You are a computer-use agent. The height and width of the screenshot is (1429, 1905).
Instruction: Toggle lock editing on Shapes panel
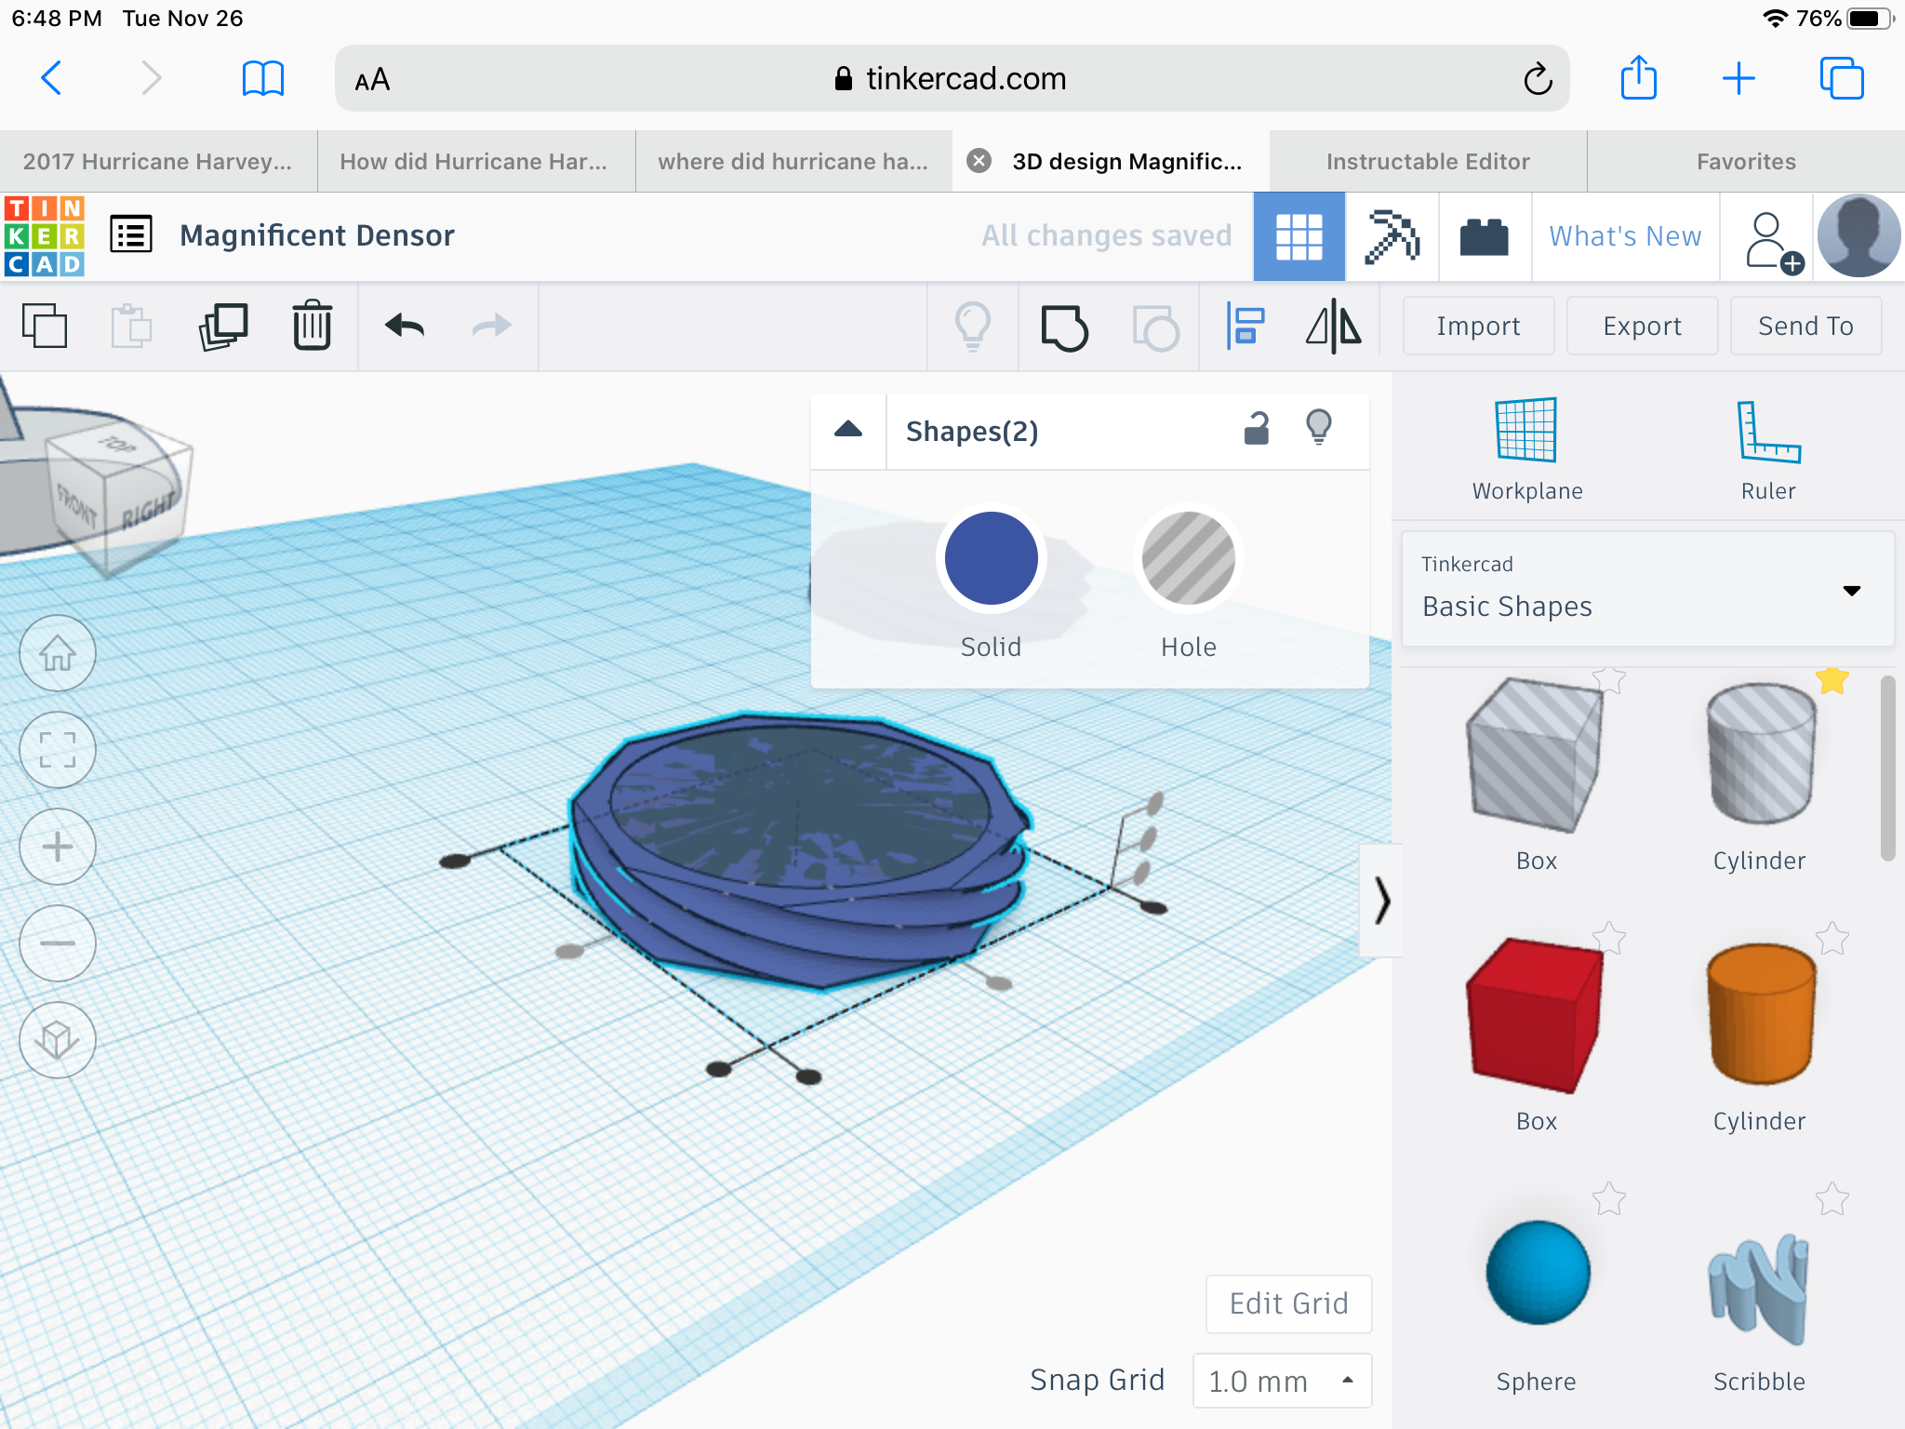point(1257,429)
